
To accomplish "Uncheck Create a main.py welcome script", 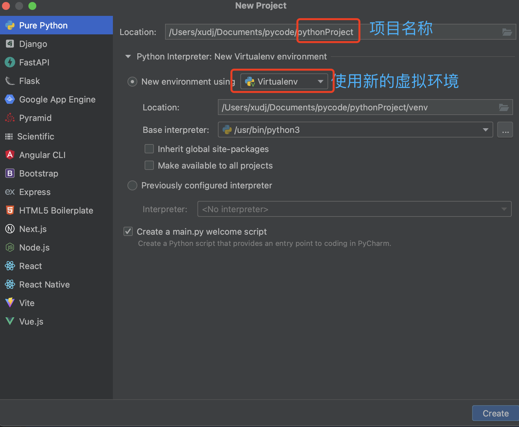I will 128,231.
